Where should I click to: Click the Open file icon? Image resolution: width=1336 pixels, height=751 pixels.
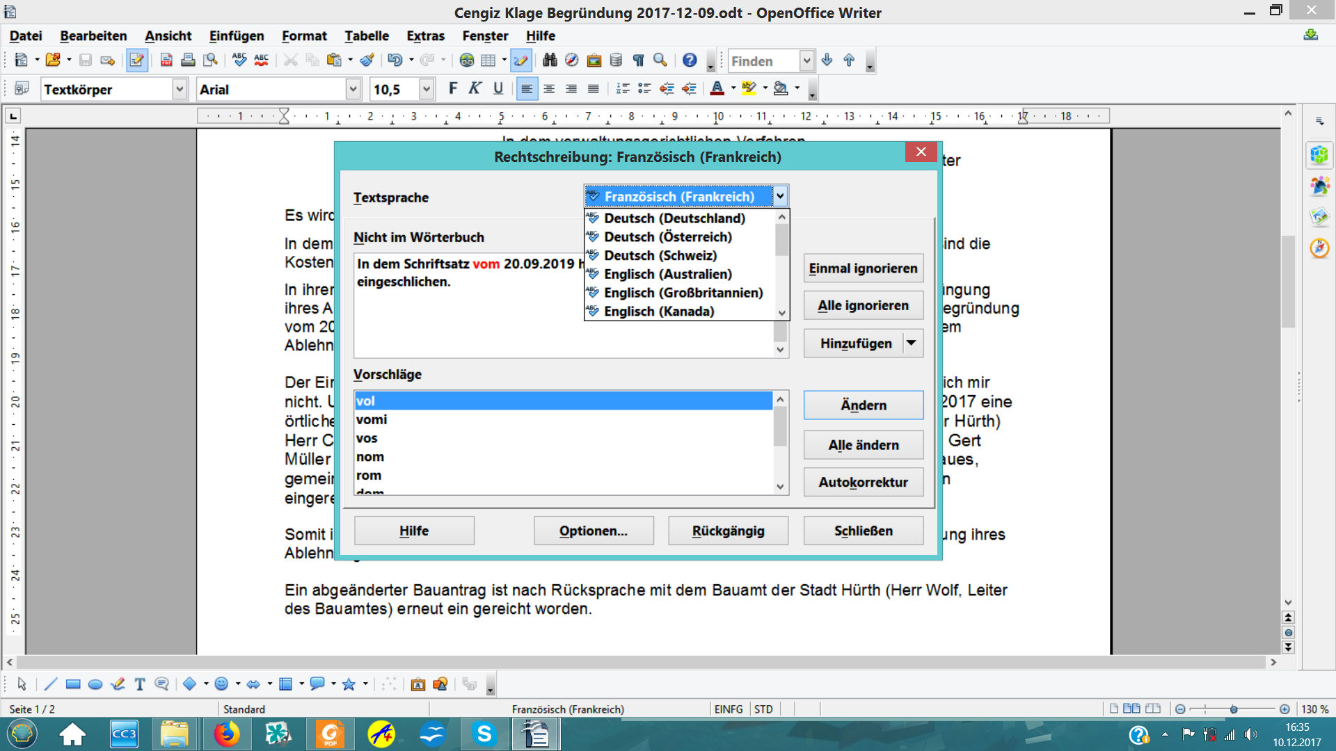[x=53, y=60]
